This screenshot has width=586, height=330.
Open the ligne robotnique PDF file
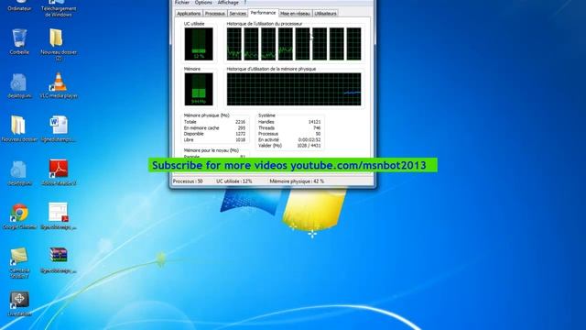coord(59,216)
